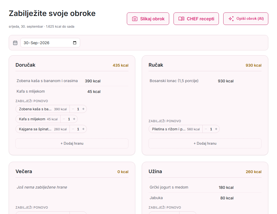Select Bosanski lonac (1,5 porcije) entry

[205, 81]
